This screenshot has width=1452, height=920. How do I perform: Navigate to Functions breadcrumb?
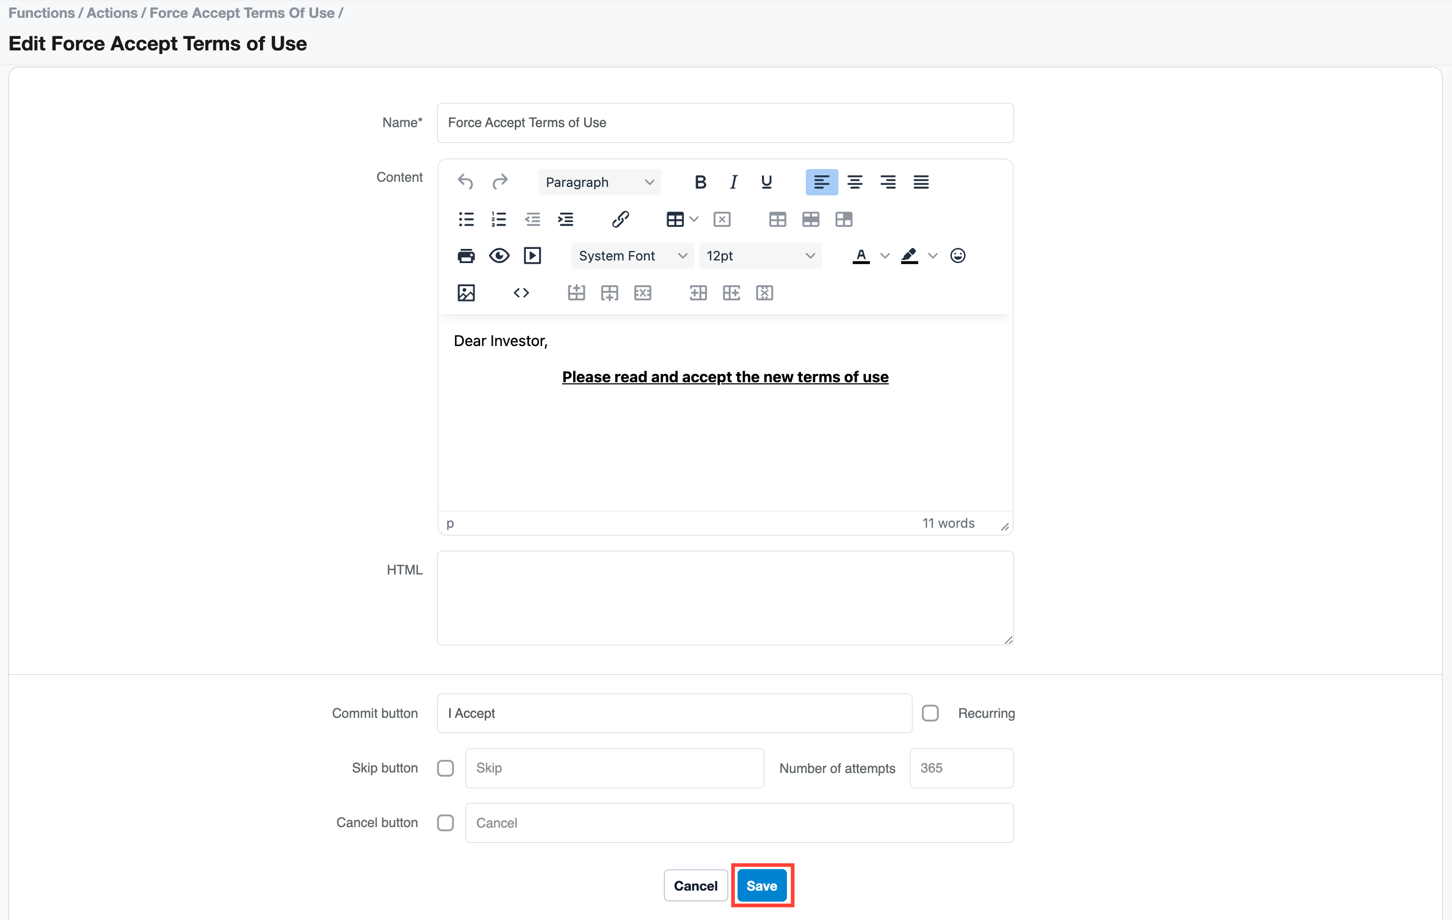pos(41,13)
